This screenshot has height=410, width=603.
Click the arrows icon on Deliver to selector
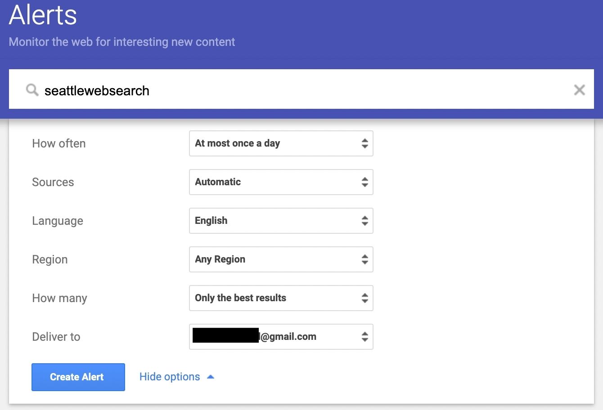pos(365,337)
